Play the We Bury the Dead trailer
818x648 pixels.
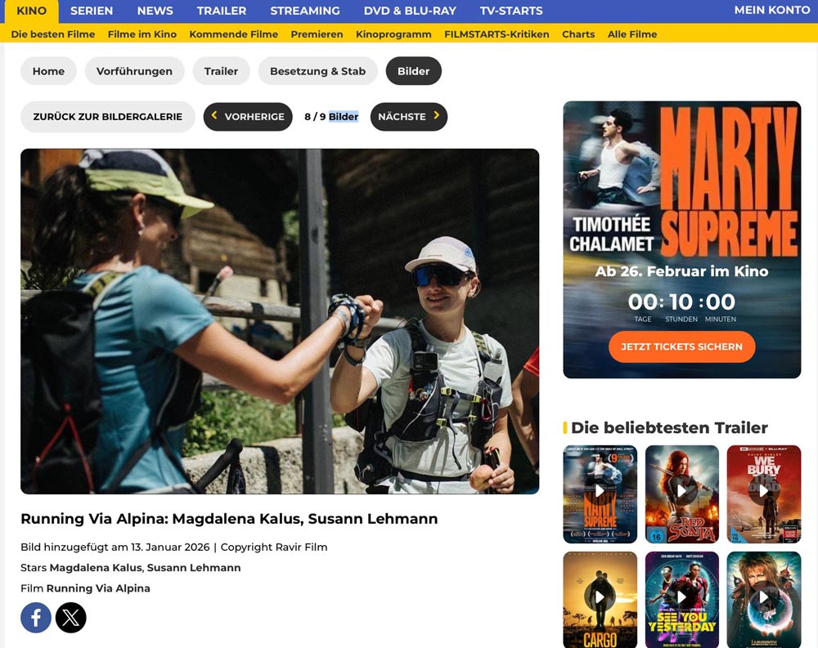pos(763,491)
